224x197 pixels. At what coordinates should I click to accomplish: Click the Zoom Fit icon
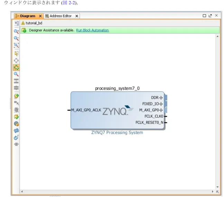(16, 45)
